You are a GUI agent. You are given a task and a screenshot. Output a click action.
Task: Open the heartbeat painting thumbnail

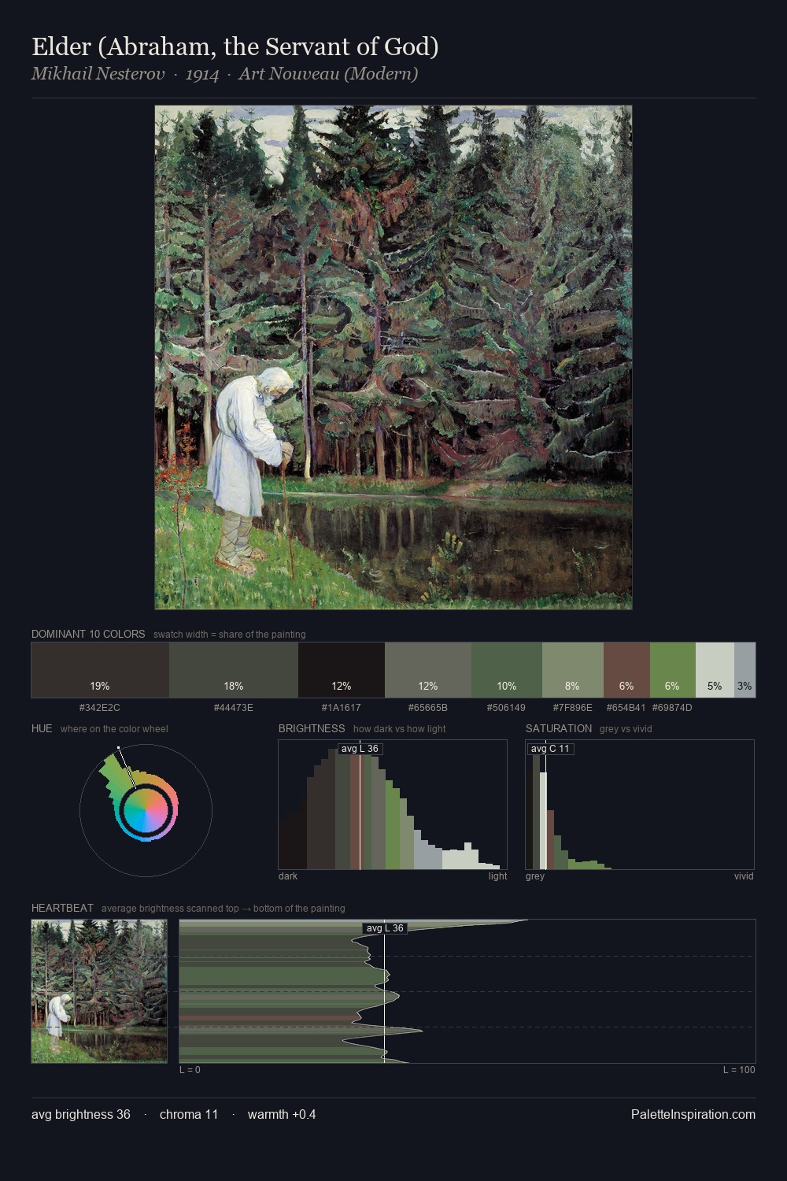coord(99,991)
